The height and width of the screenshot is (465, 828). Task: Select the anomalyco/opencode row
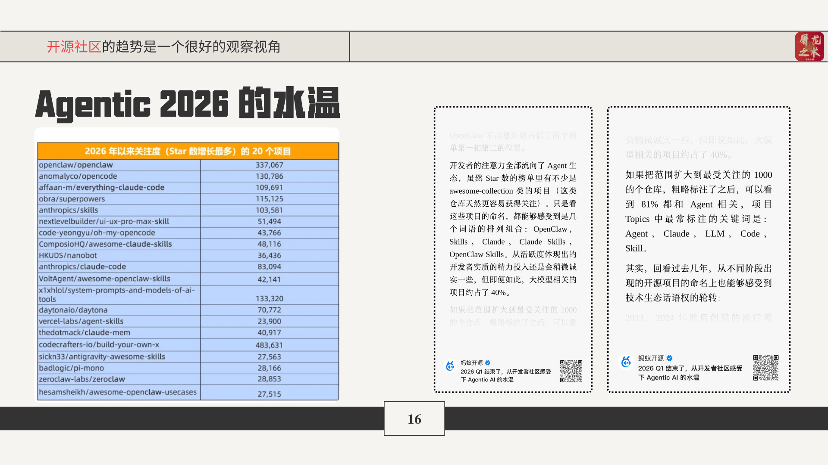[x=78, y=176]
